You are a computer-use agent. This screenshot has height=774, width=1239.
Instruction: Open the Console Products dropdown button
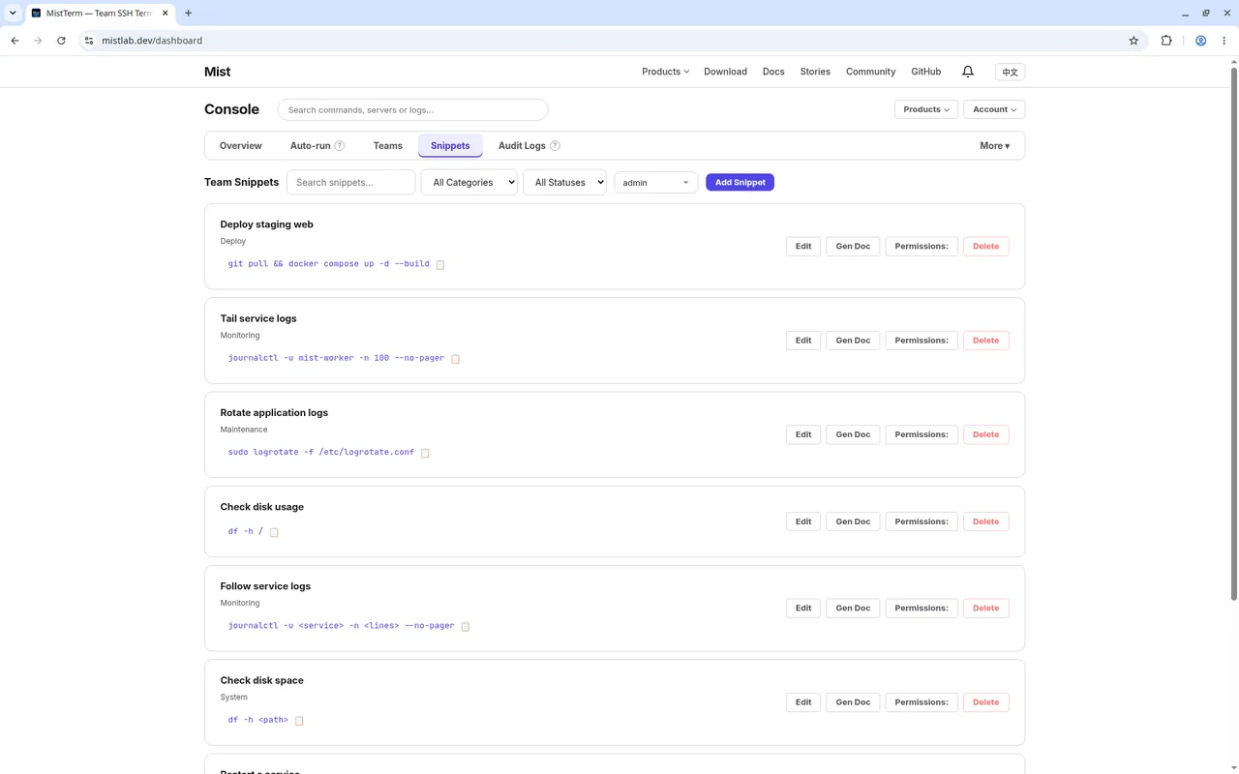coord(926,109)
